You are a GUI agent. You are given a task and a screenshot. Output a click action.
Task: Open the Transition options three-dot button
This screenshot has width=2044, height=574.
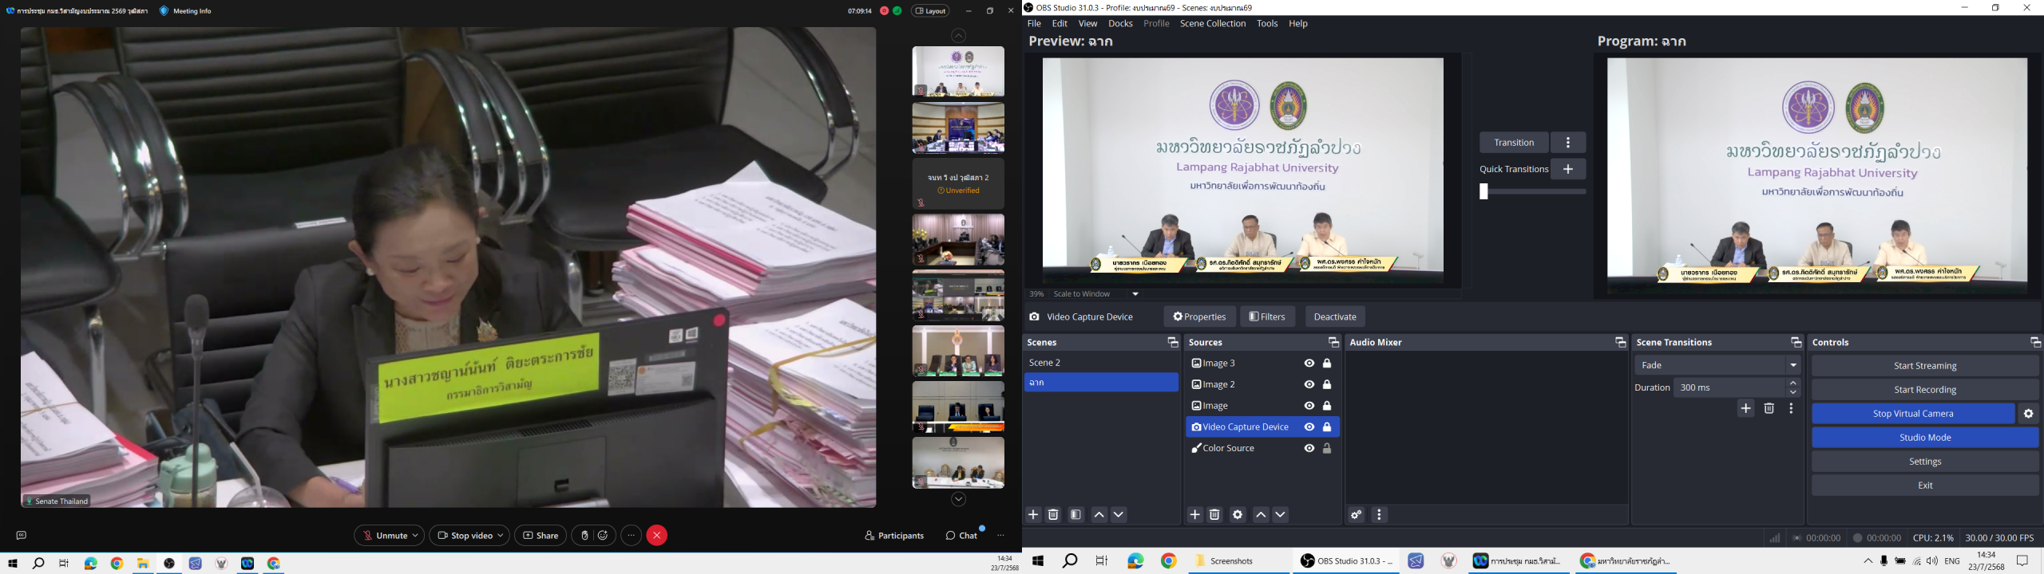[1568, 143]
